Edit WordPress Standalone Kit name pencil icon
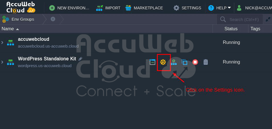The height and width of the screenshot is (129, 272). [80, 59]
